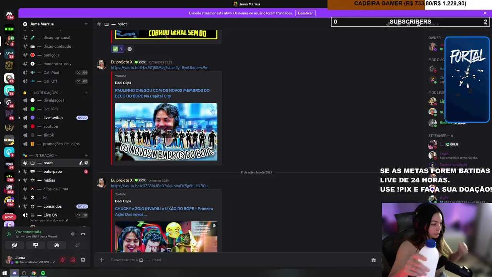Open noise suppression waveform icon
The height and width of the screenshot is (277, 492).
74,234
